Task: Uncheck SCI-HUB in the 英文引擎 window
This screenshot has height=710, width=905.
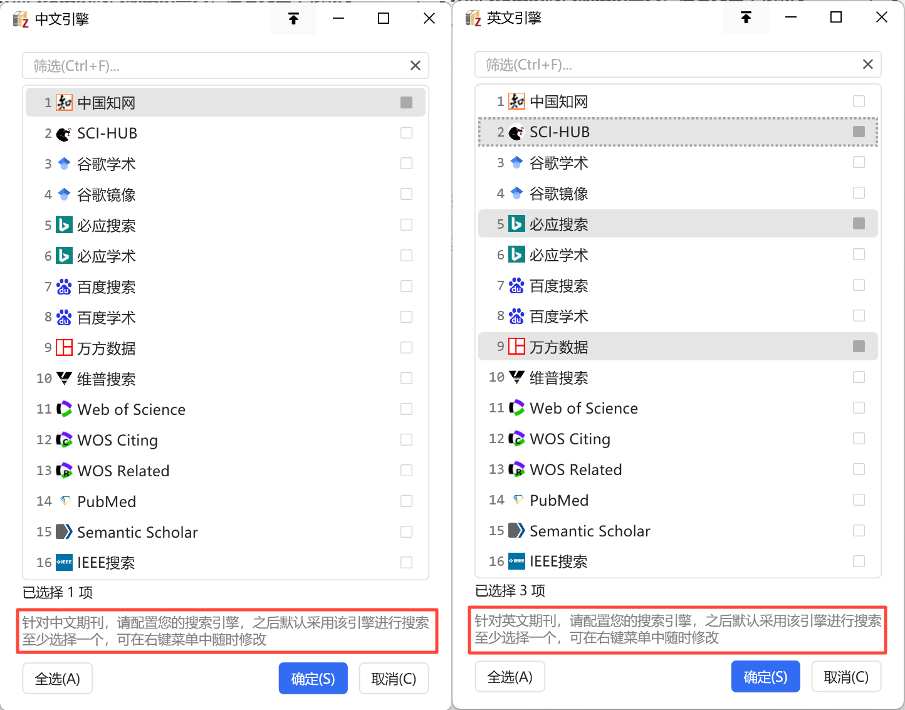Action: (x=859, y=132)
